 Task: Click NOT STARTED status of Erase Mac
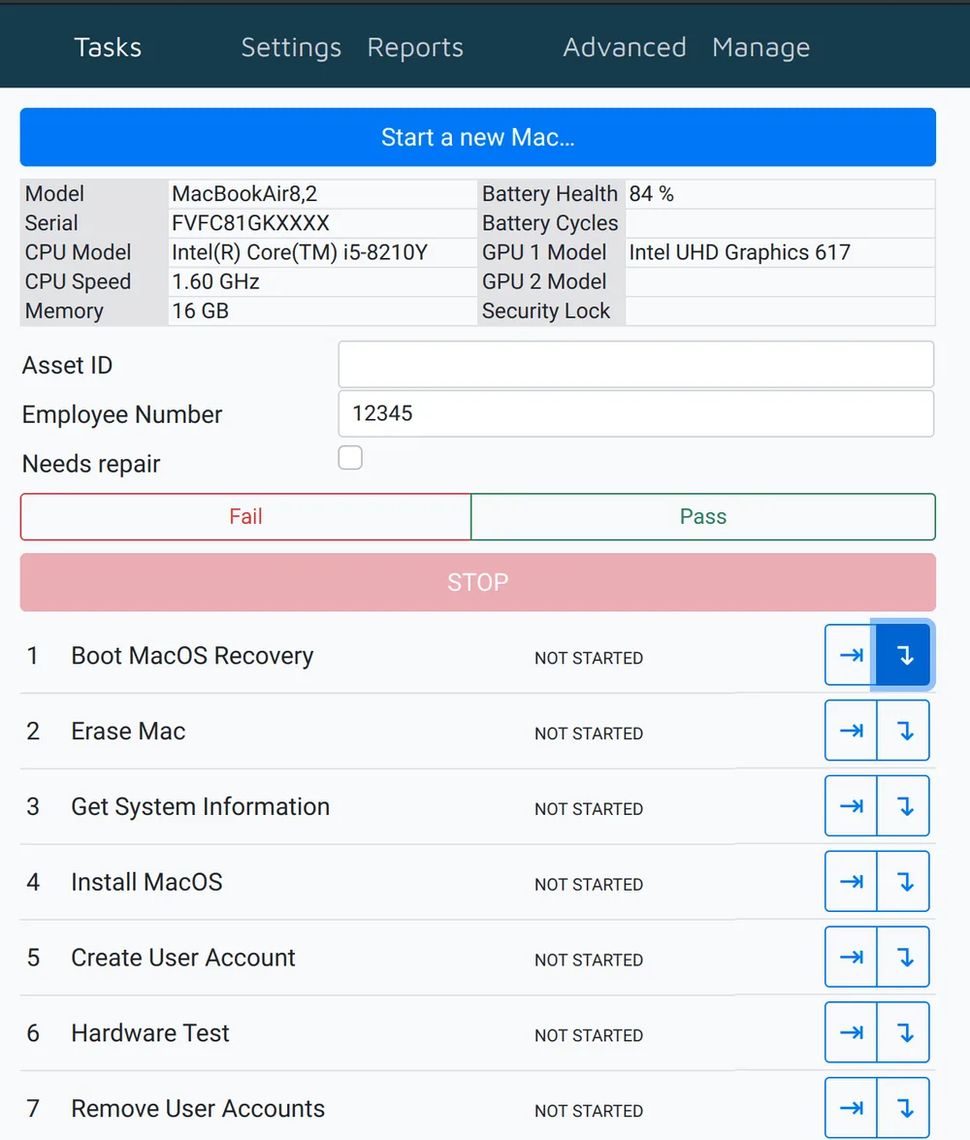coord(589,733)
